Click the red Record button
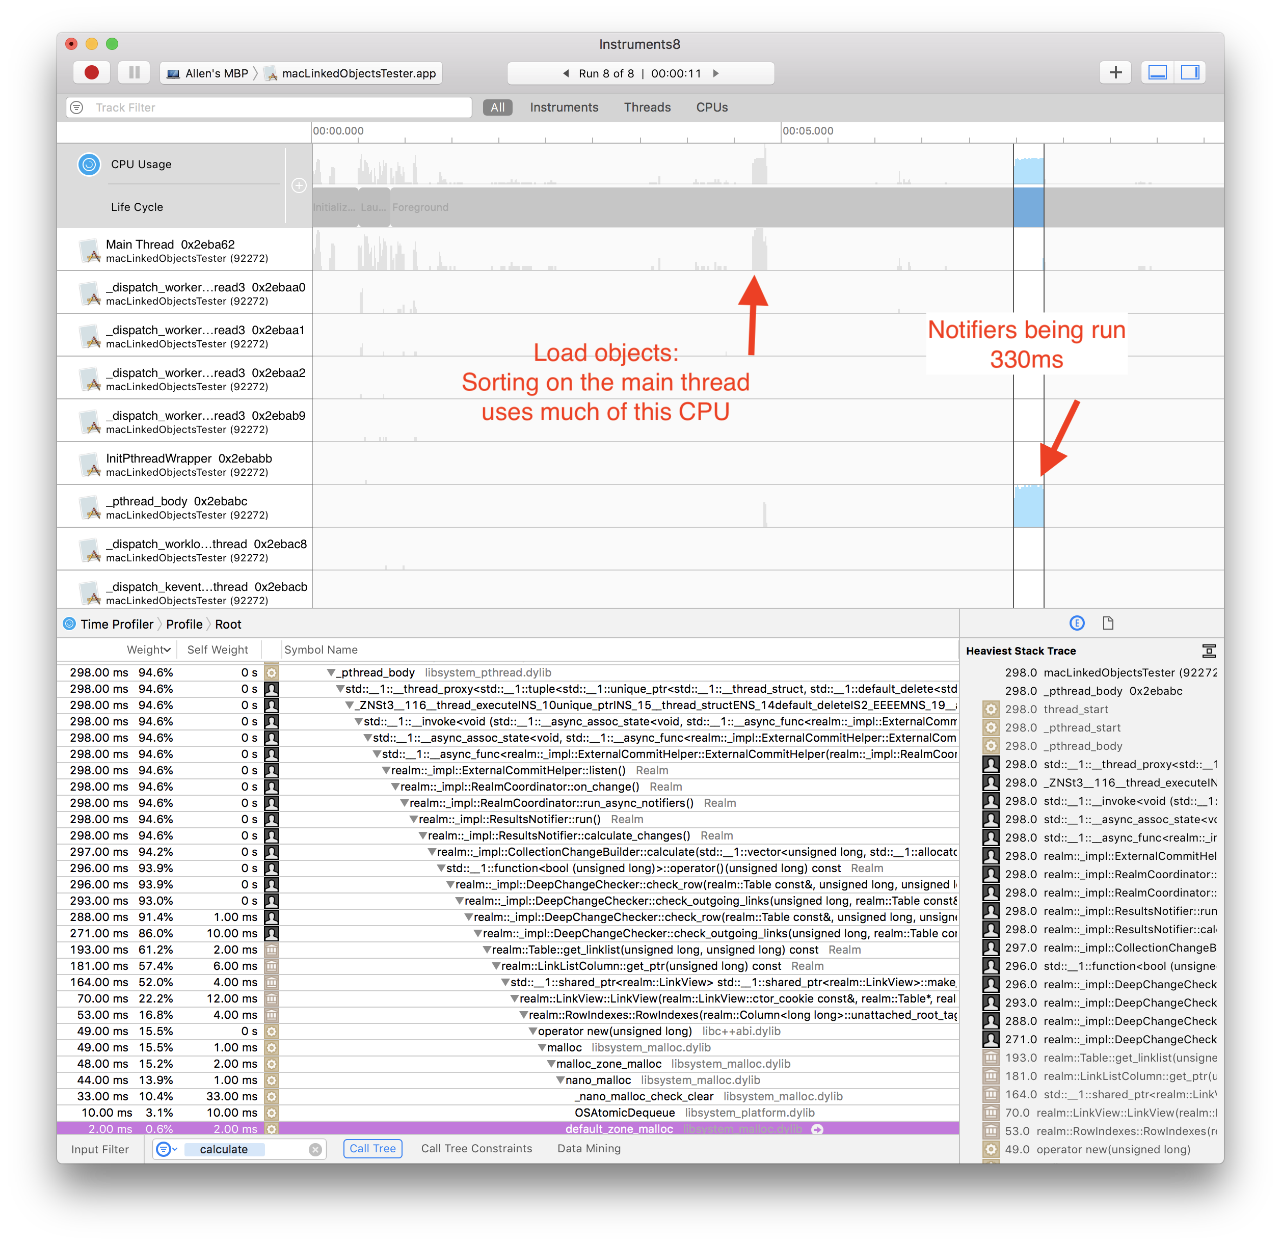 (92, 72)
